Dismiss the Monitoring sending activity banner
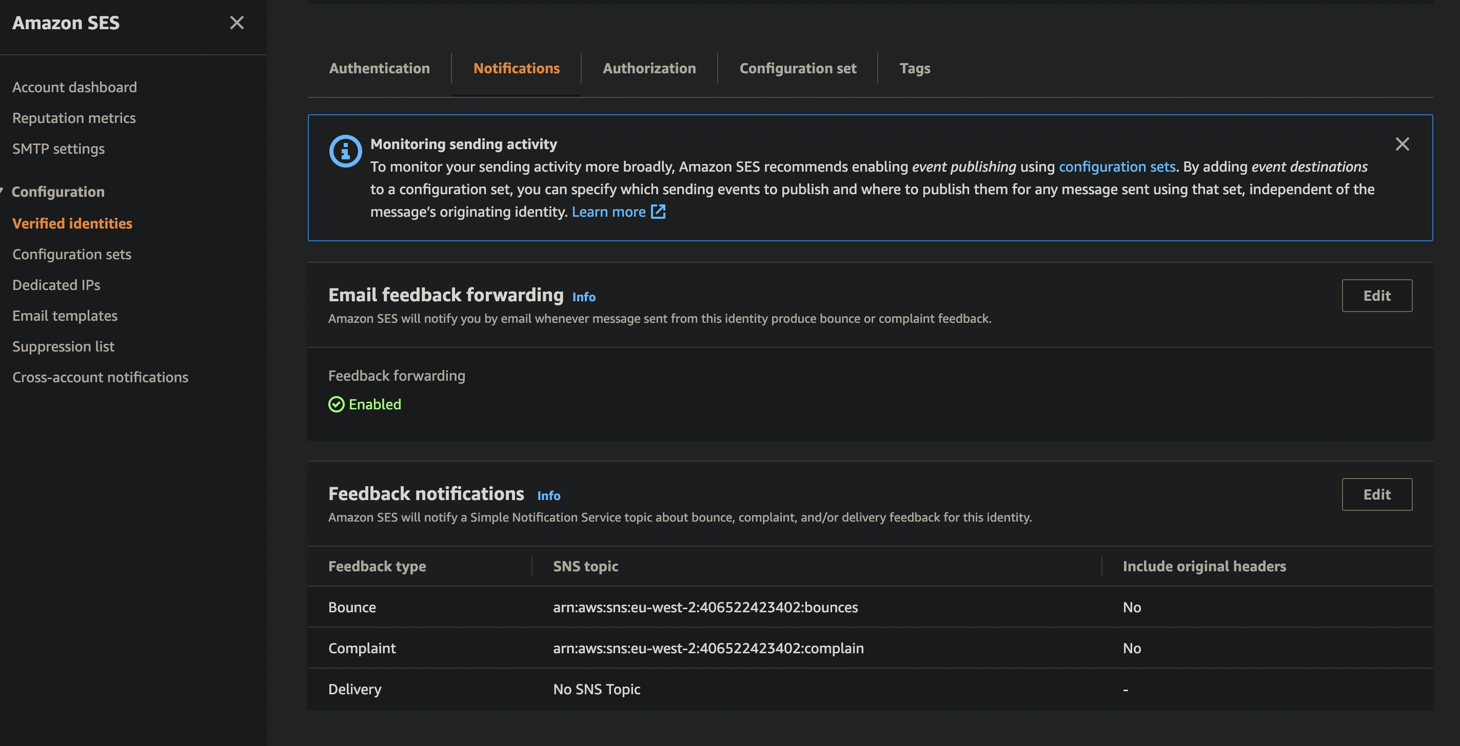1460x746 pixels. [x=1402, y=144]
